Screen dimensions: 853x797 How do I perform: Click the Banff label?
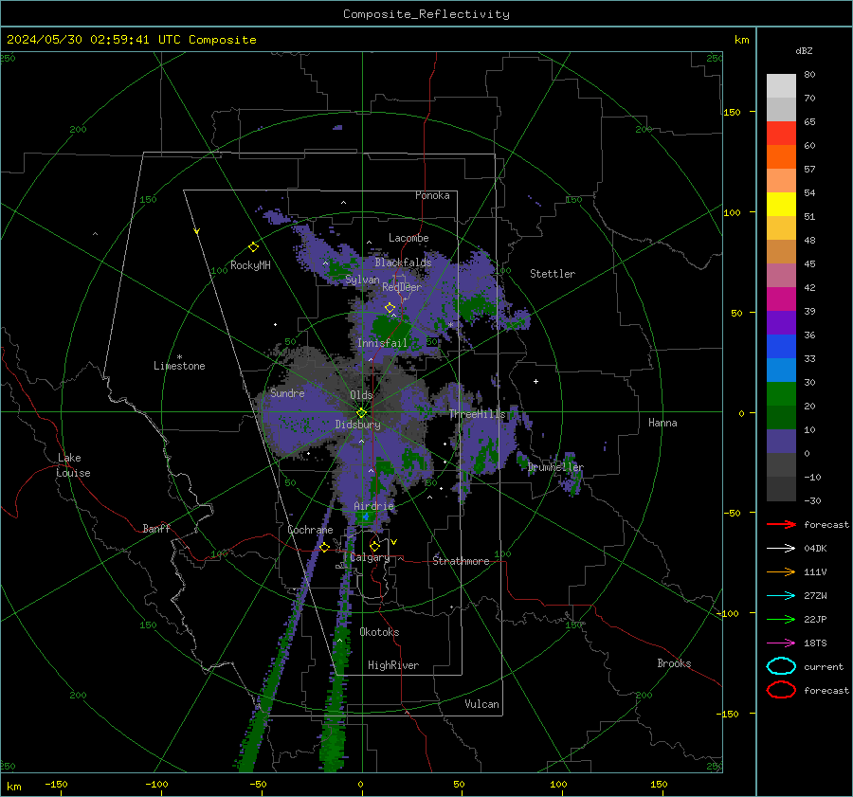(x=156, y=529)
